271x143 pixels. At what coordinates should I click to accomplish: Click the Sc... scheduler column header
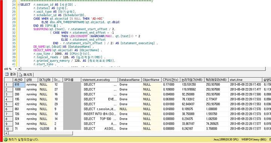58,80
